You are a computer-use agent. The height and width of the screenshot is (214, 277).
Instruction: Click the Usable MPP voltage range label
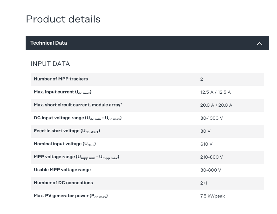pos(62,170)
